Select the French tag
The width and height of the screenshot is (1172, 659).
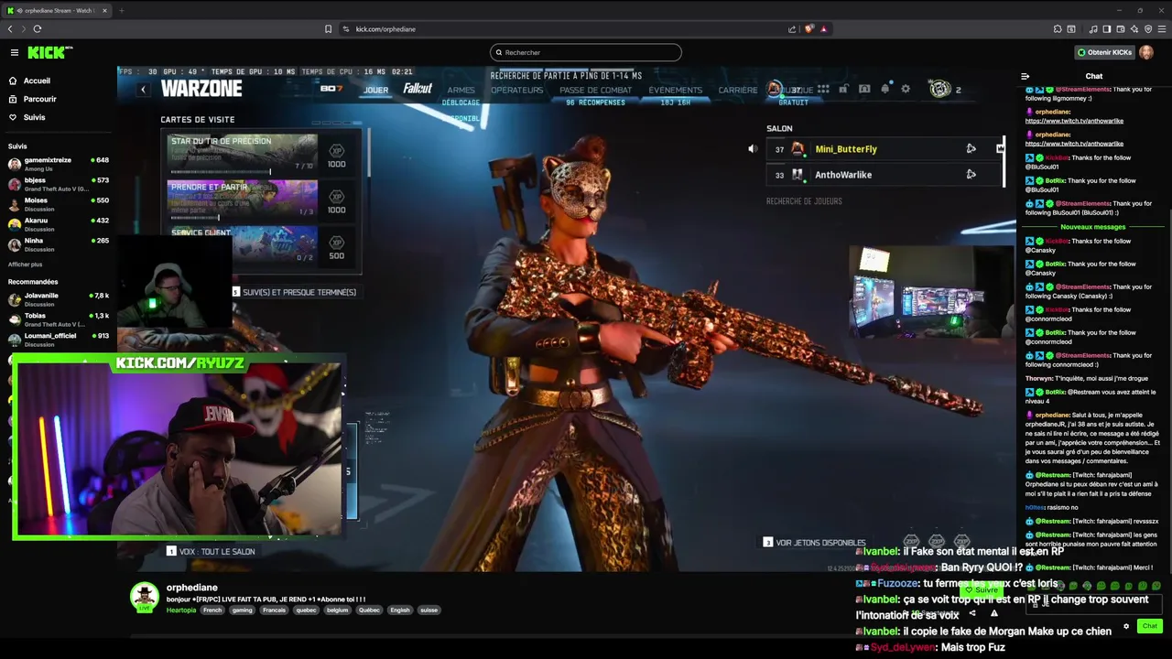click(212, 610)
